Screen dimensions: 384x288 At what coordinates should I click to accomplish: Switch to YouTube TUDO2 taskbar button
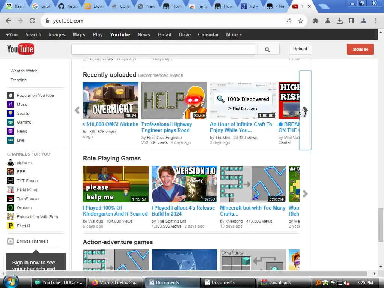pyautogui.click(x=59, y=282)
